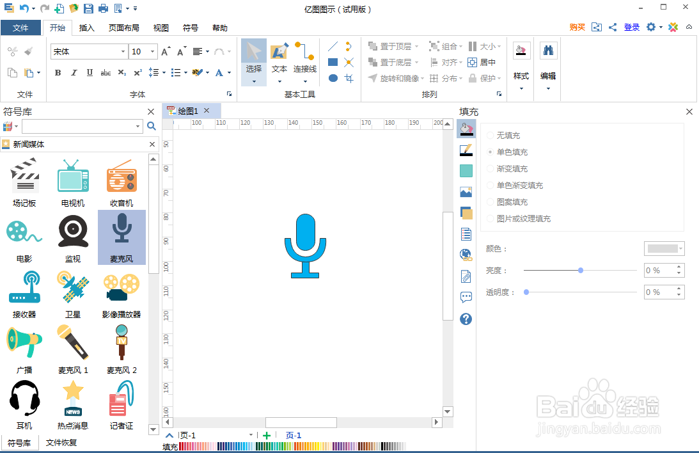This screenshot has height=453, width=699.
Task: Open the font size dropdown showing 10
Action: 152,52
